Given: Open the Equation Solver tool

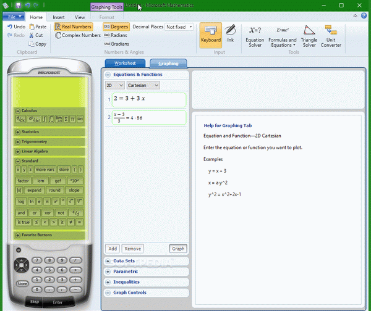Looking at the screenshot, I should (x=255, y=36).
